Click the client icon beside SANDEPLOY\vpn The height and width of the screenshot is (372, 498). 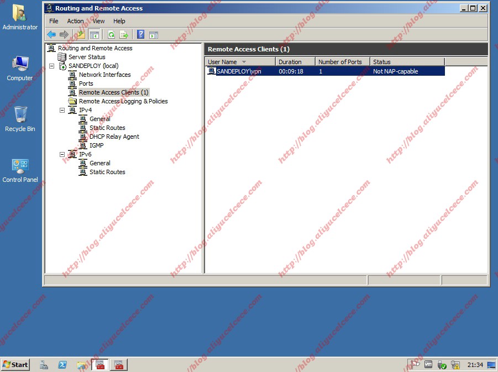[211, 71]
